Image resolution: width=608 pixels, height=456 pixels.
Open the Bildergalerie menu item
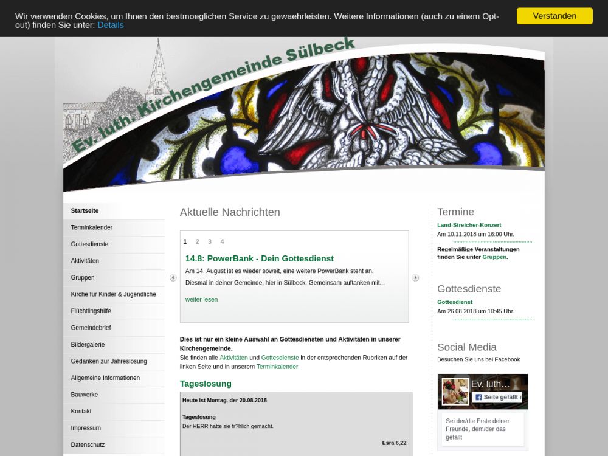88,344
